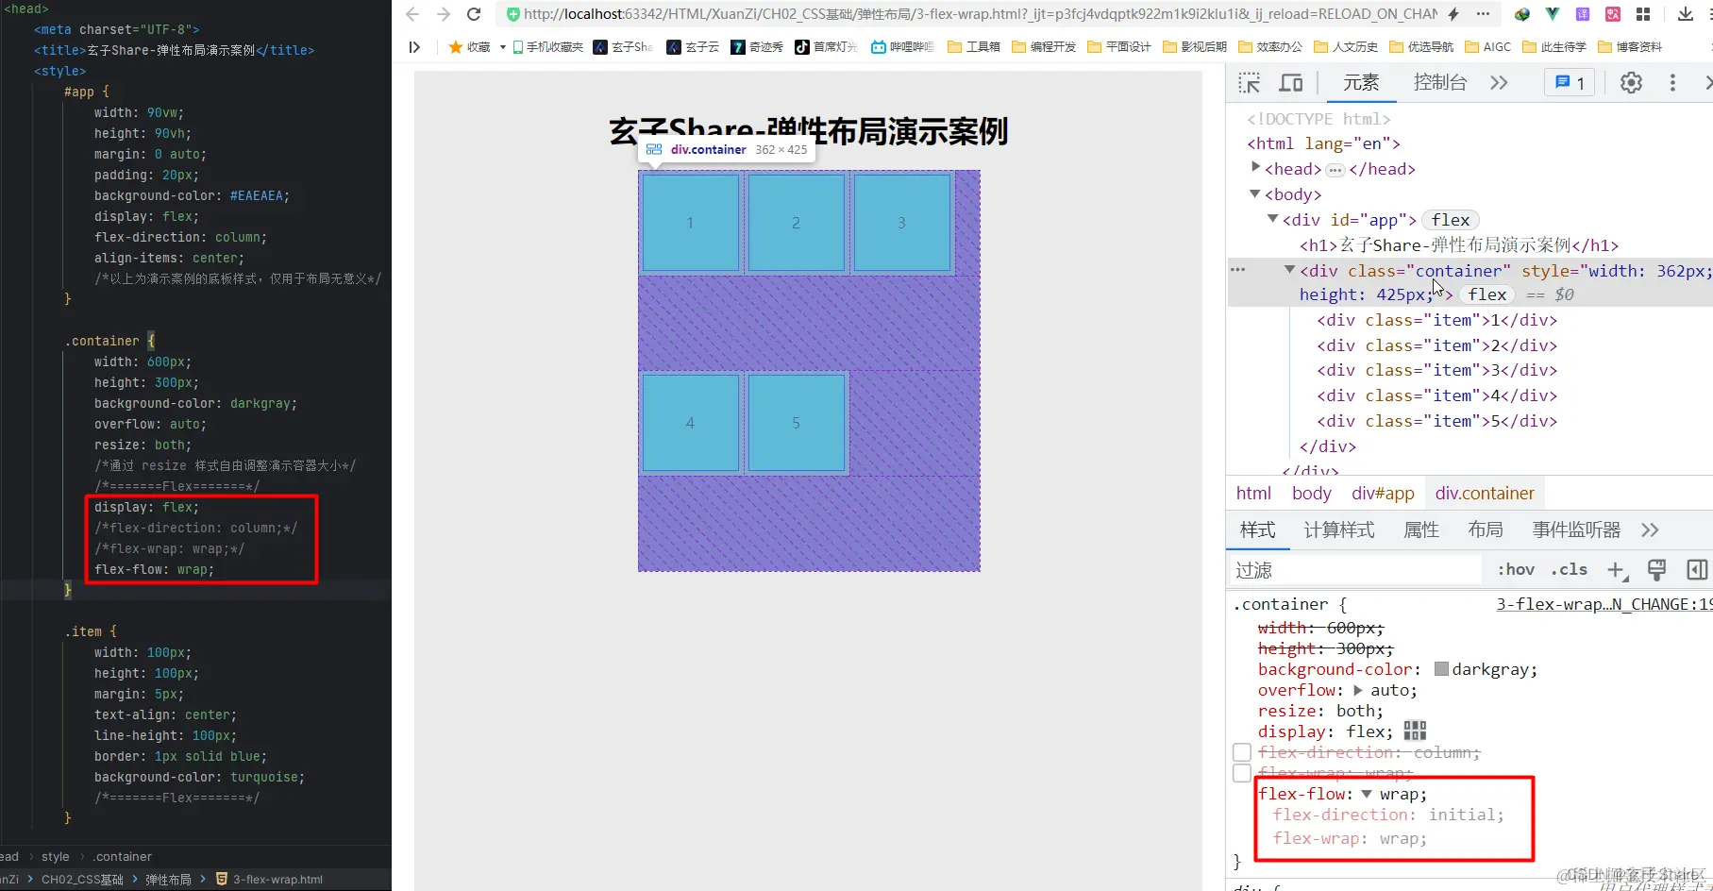Click the browser address bar URL

pyautogui.click(x=981, y=14)
